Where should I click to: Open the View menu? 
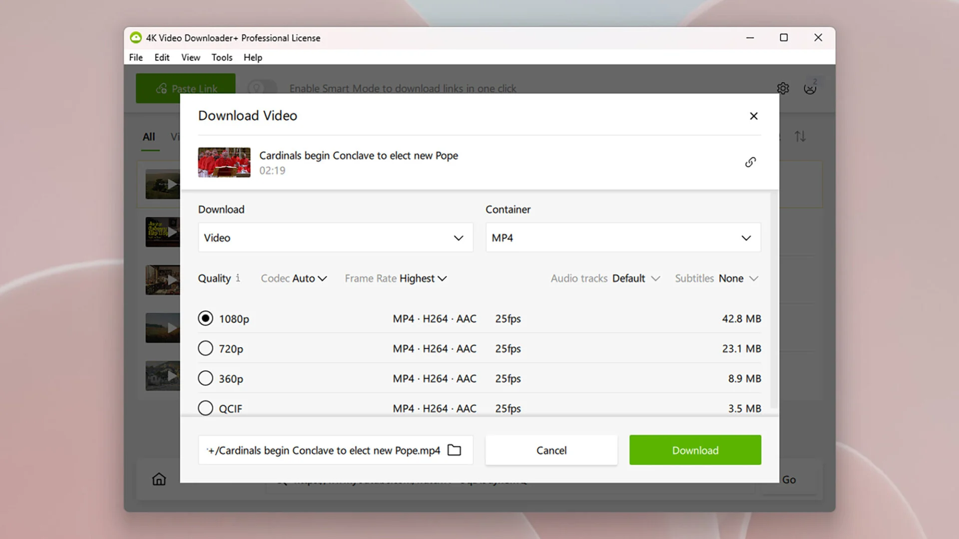pyautogui.click(x=191, y=57)
